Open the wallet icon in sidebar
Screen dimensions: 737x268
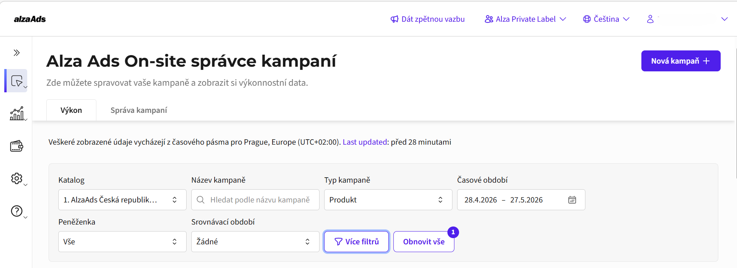pos(17,146)
